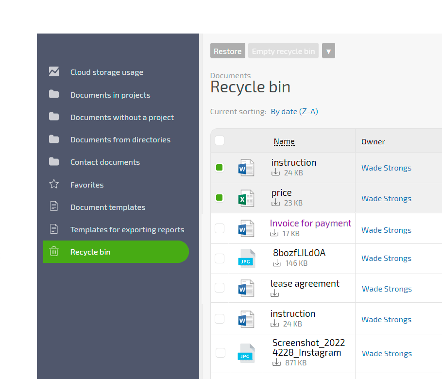Click the Documents breadcrumb above Recycle bin
Screen dimensions: 442x379
pyautogui.click(x=230, y=76)
